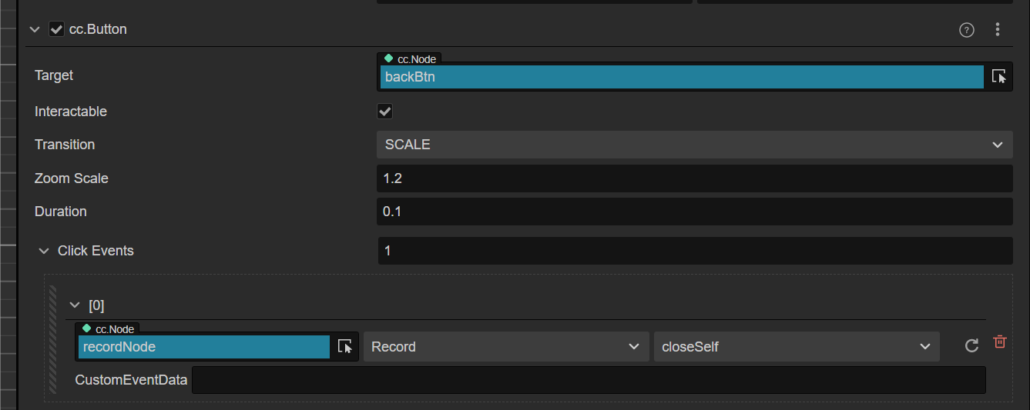
Task: Click node picker icon for Target field
Action: coord(998,76)
